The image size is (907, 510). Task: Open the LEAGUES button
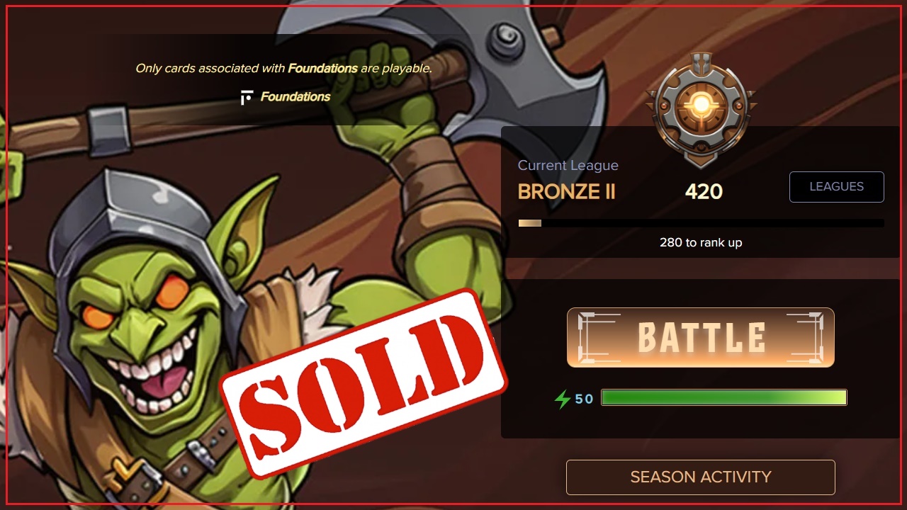836,186
